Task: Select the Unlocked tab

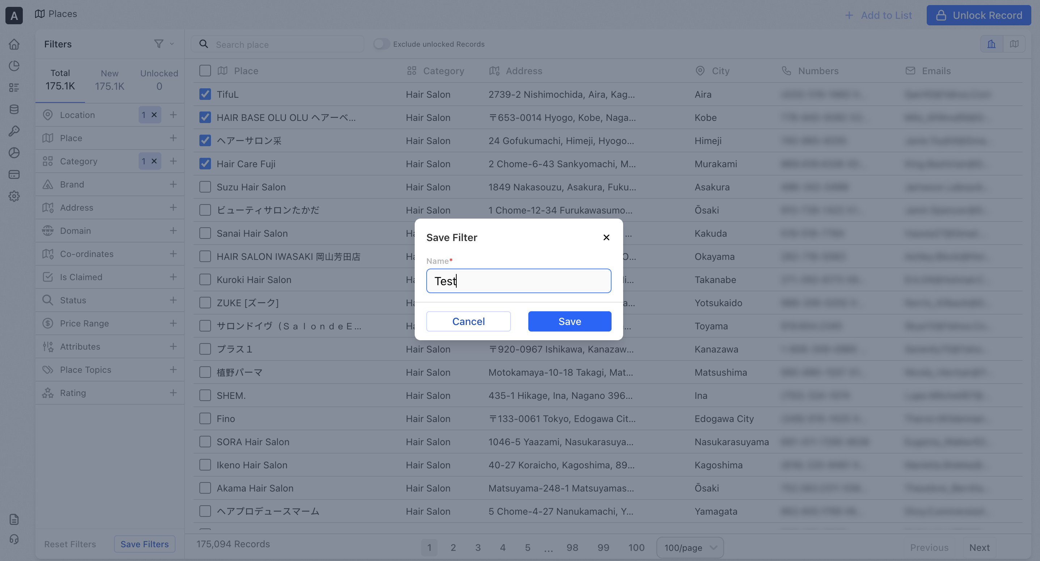Action: tap(159, 80)
